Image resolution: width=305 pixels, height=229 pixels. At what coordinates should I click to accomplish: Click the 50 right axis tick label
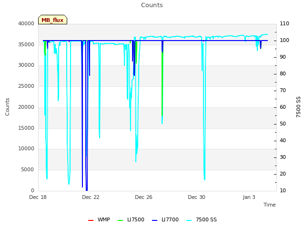point(283,124)
